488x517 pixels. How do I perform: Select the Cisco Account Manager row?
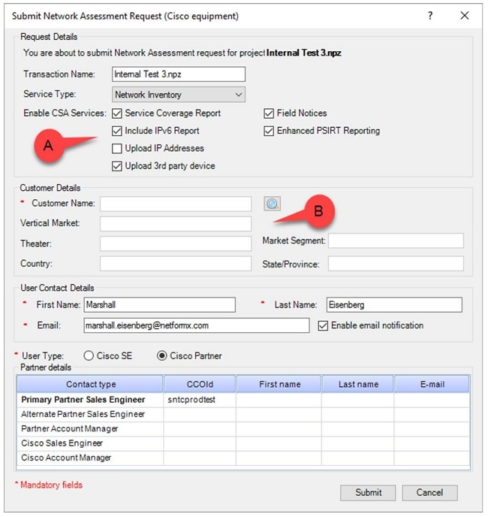click(x=243, y=458)
